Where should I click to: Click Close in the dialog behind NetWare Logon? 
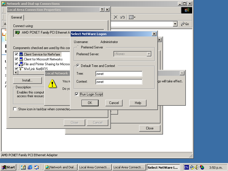pos(150,128)
